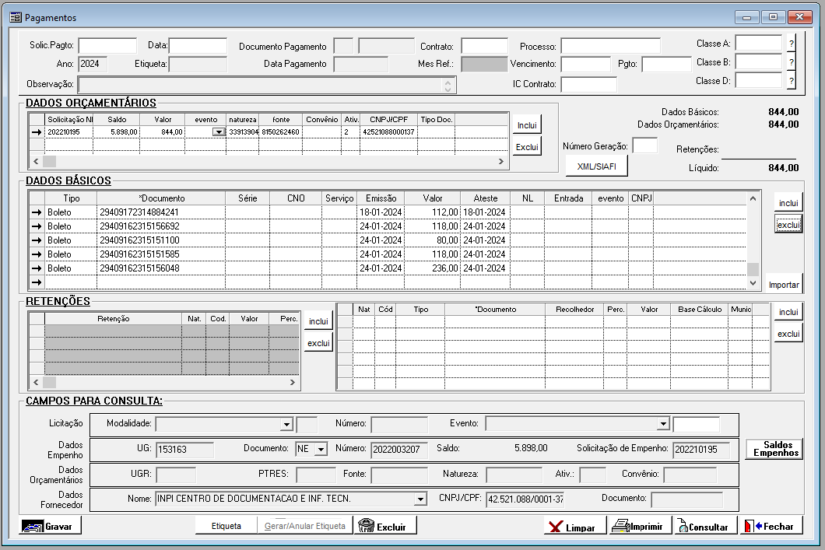
Task: Click Importar in Dados Básicos
Action: click(783, 285)
